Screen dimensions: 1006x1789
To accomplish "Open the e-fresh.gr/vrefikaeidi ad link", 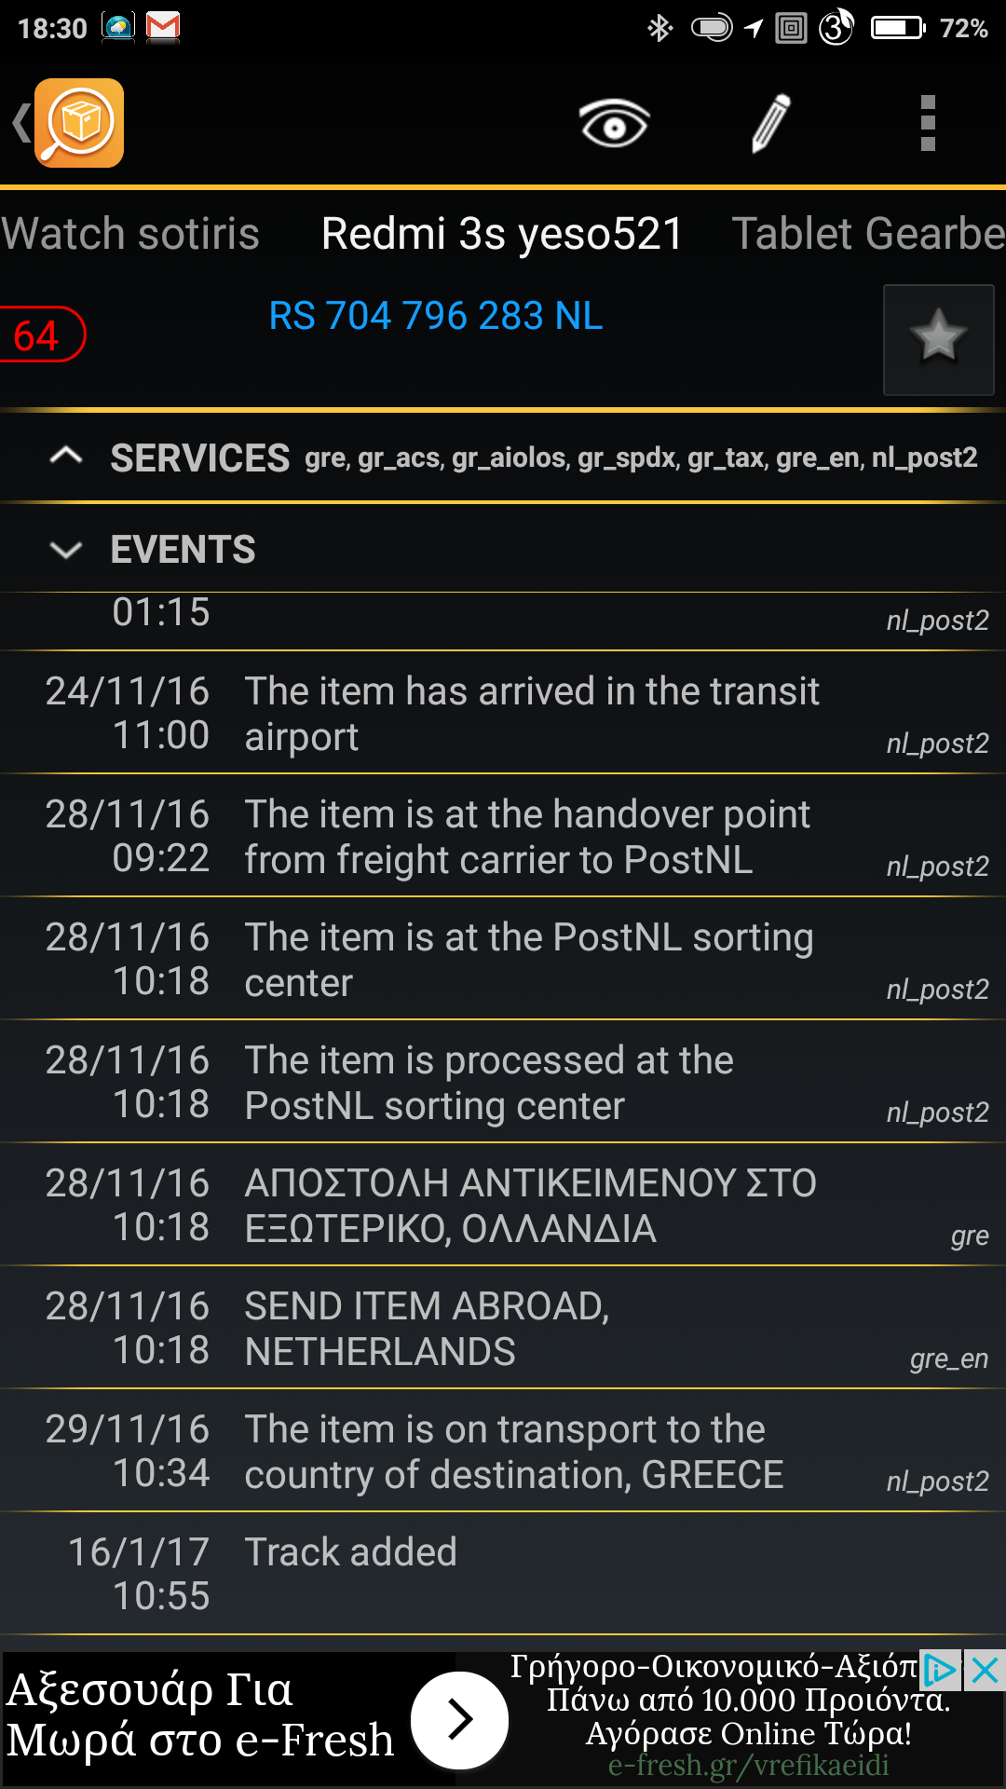I will click(x=748, y=1766).
